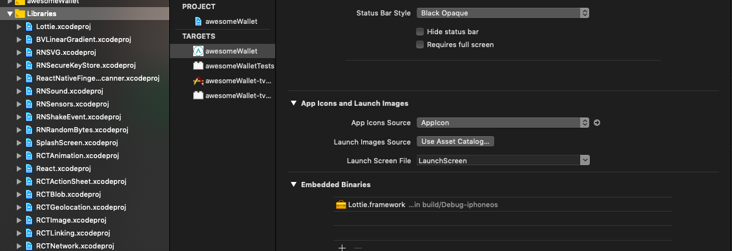Image resolution: width=732 pixels, height=251 pixels.
Task: Select RCTLinking.xcodeproj in navigator
Action: [85, 233]
